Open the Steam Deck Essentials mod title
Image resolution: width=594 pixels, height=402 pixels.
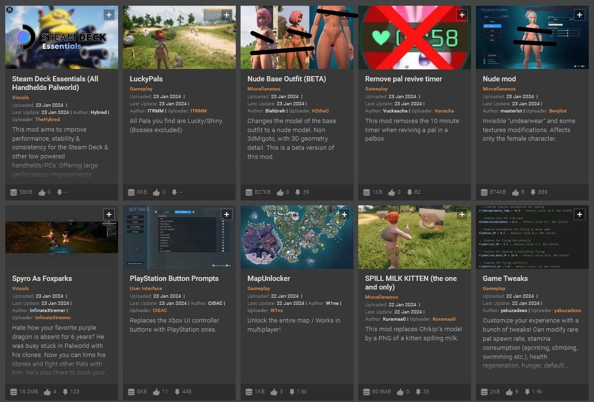(55, 83)
